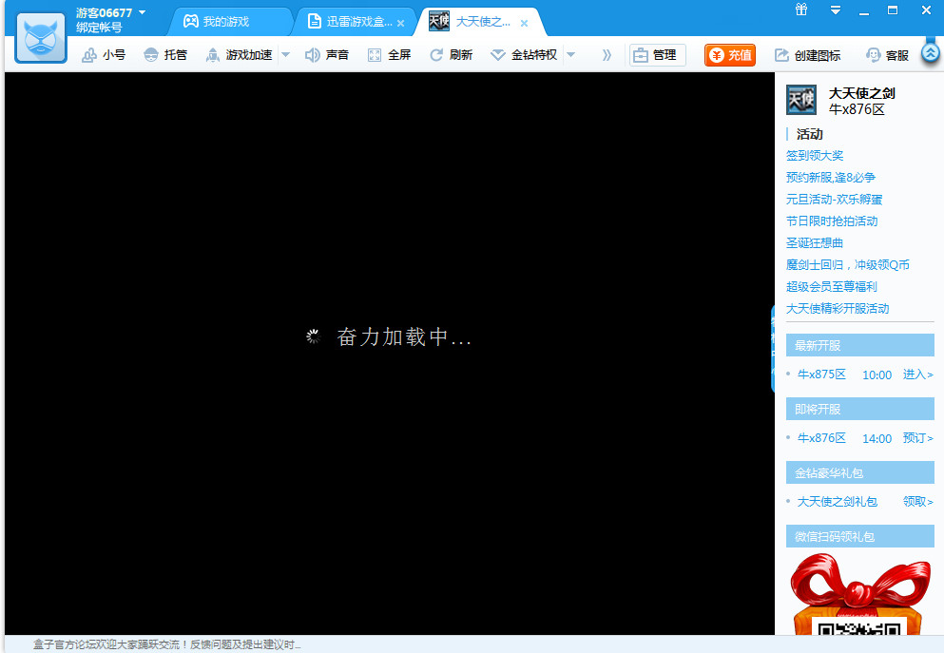Show more toolbar items via double chevron

[607, 55]
